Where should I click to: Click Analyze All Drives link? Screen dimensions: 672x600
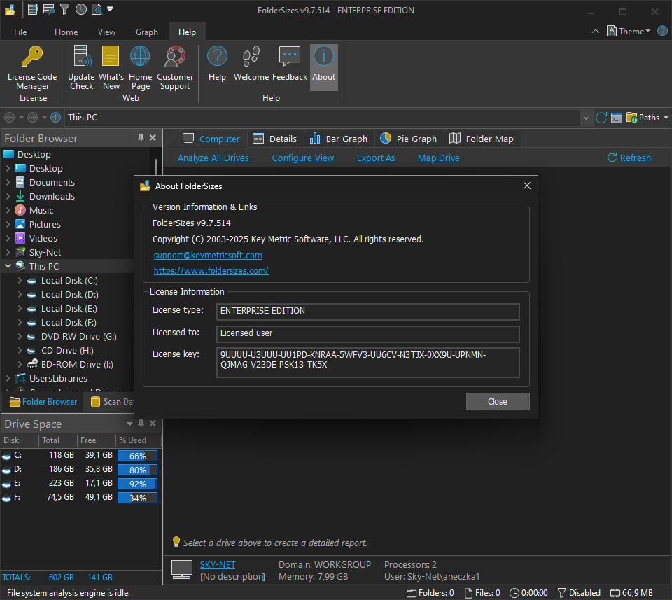213,158
